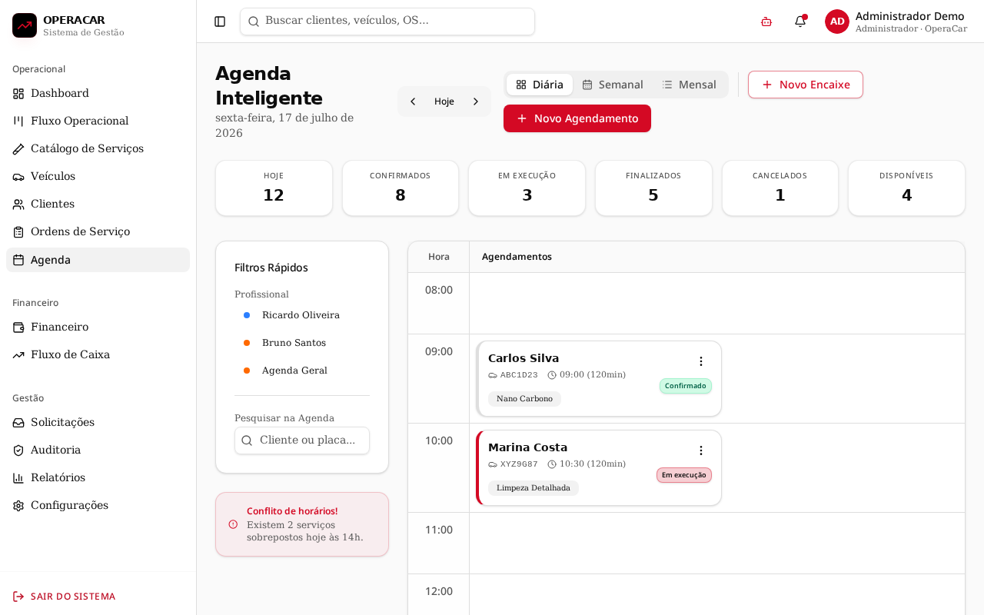Screen dimensions: 984x615
Task: Open Marina Costa appointment options menu
Action: pyautogui.click(x=701, y=450)
